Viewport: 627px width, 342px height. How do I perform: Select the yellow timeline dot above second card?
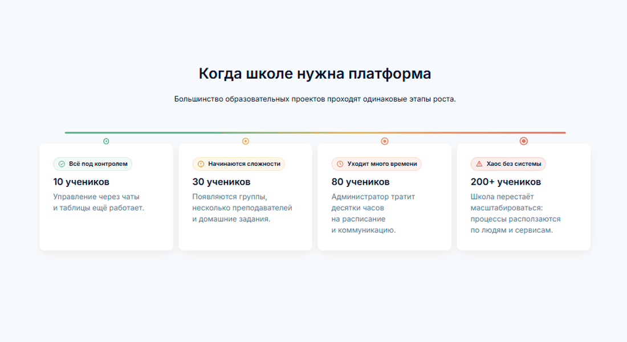tap(246, 141)
